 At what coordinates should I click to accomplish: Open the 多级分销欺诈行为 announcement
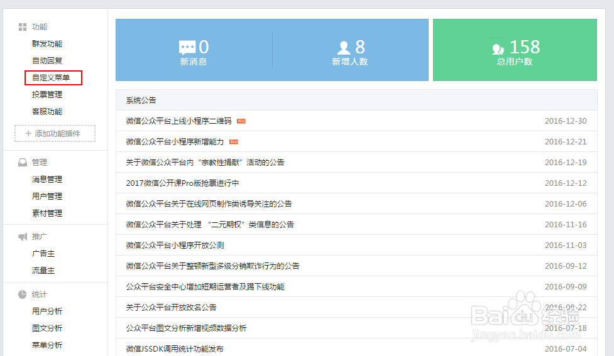click(x=212, y=266)
